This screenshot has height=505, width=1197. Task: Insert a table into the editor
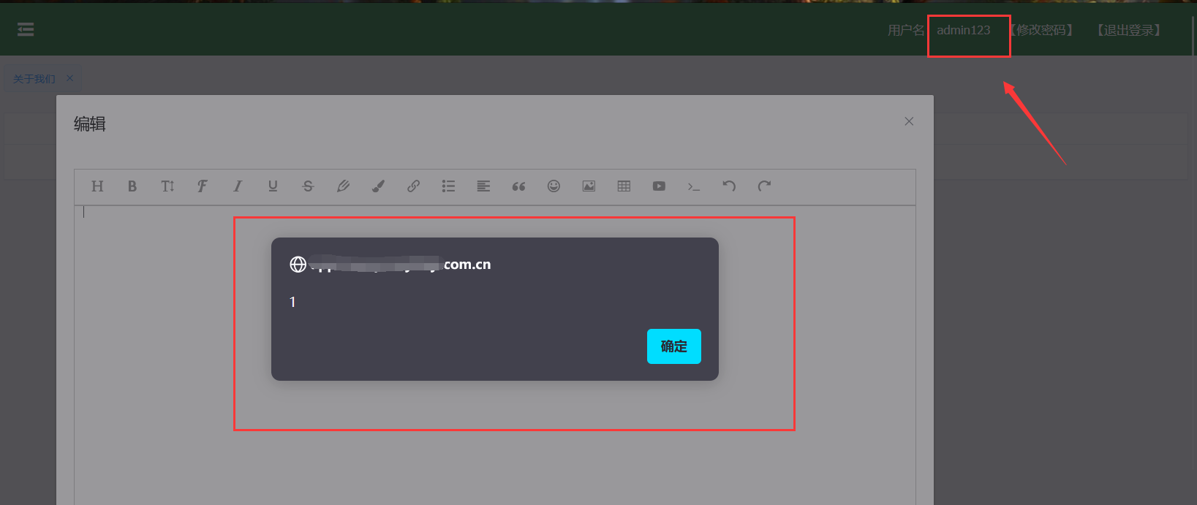click(x=624, y=186)
